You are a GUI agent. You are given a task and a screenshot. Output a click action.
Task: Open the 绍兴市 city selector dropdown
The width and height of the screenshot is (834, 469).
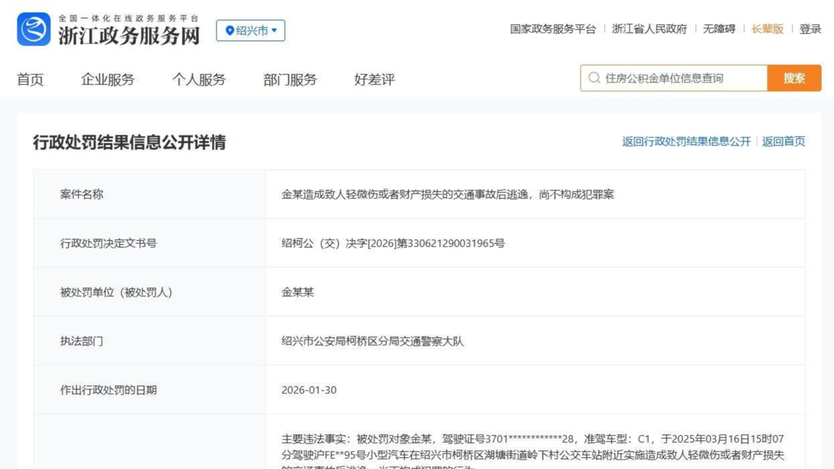click(x=251, y=31)
